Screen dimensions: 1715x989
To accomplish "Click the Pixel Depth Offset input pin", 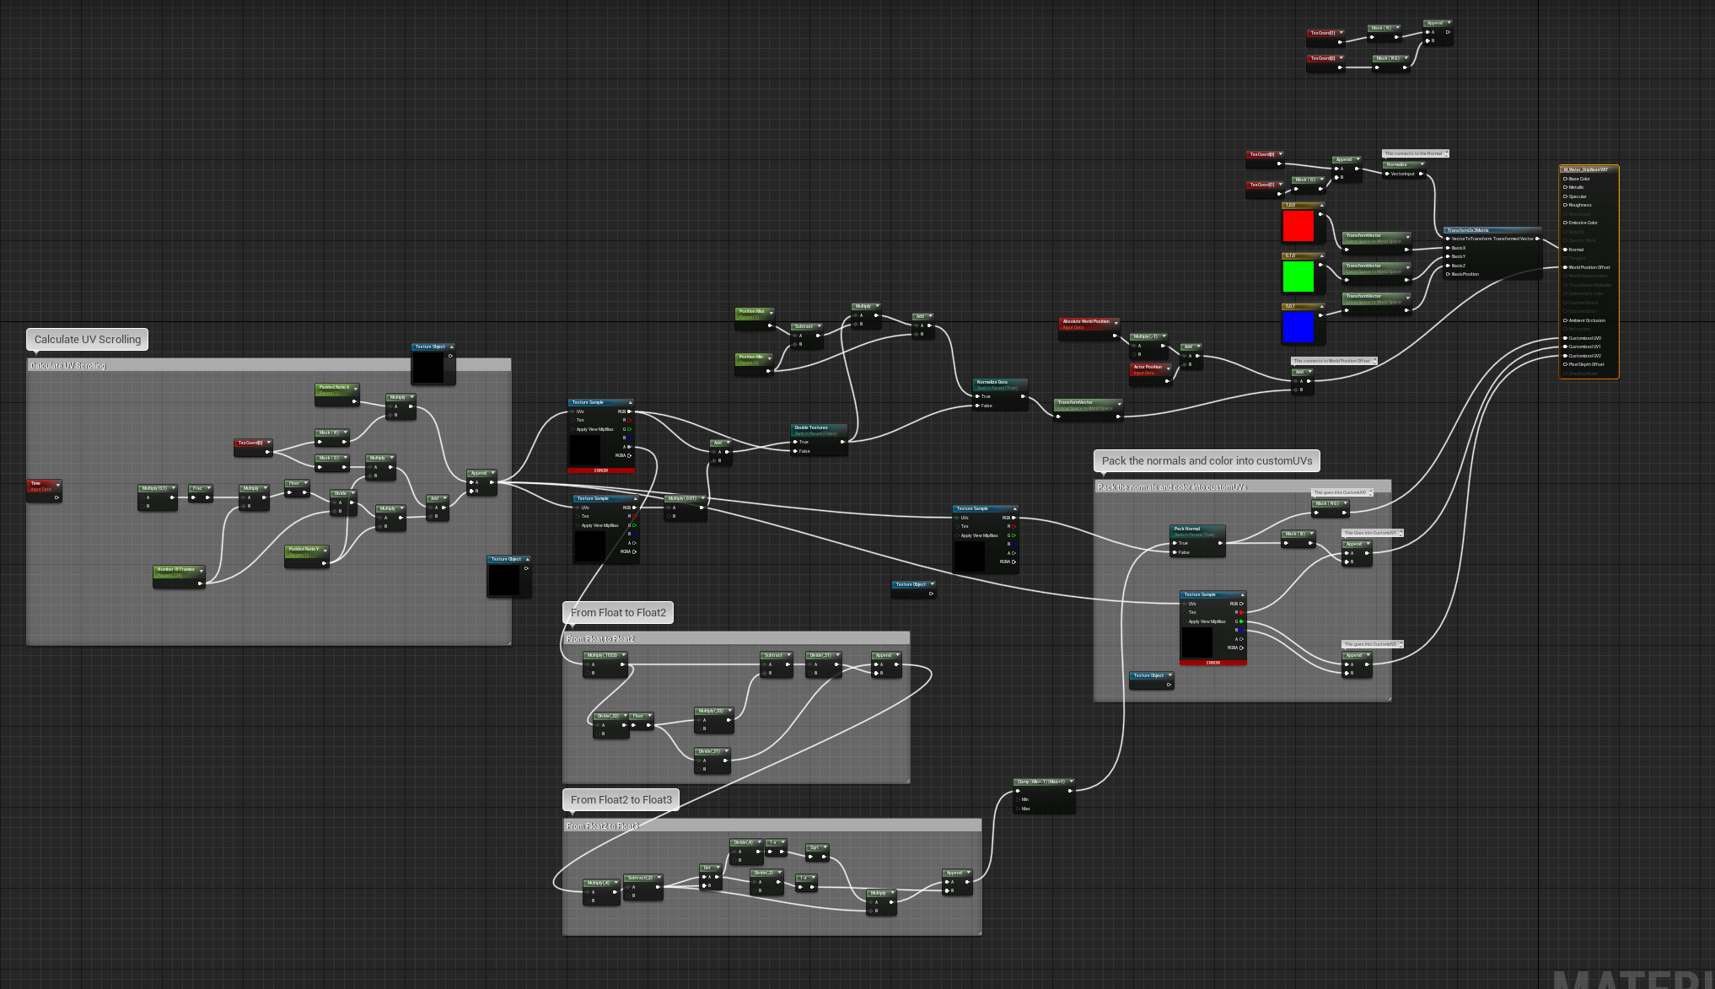I will [x=1566, y=364].
